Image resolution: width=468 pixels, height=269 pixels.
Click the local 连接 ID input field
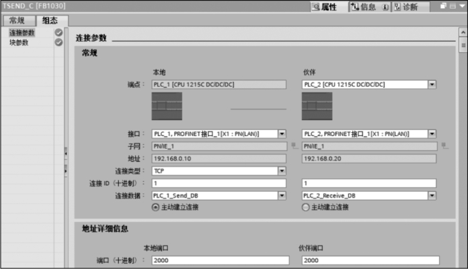(x=219, y=183)
